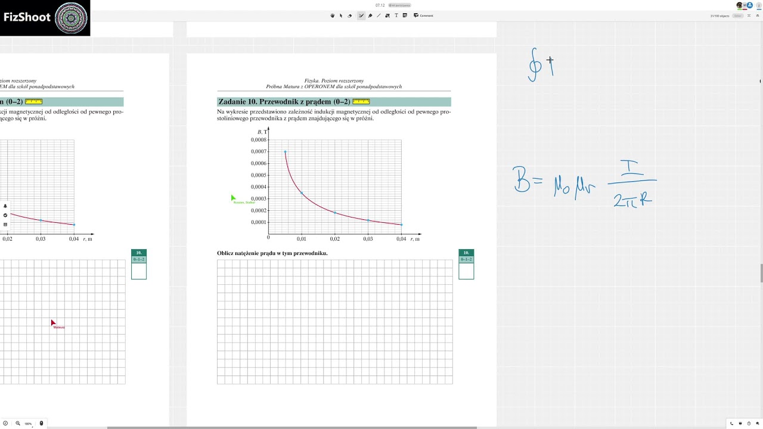Image resolution: width=763 pixels, height=429 pixels.
Task: Click the Editor role badge
Action: 738,15
